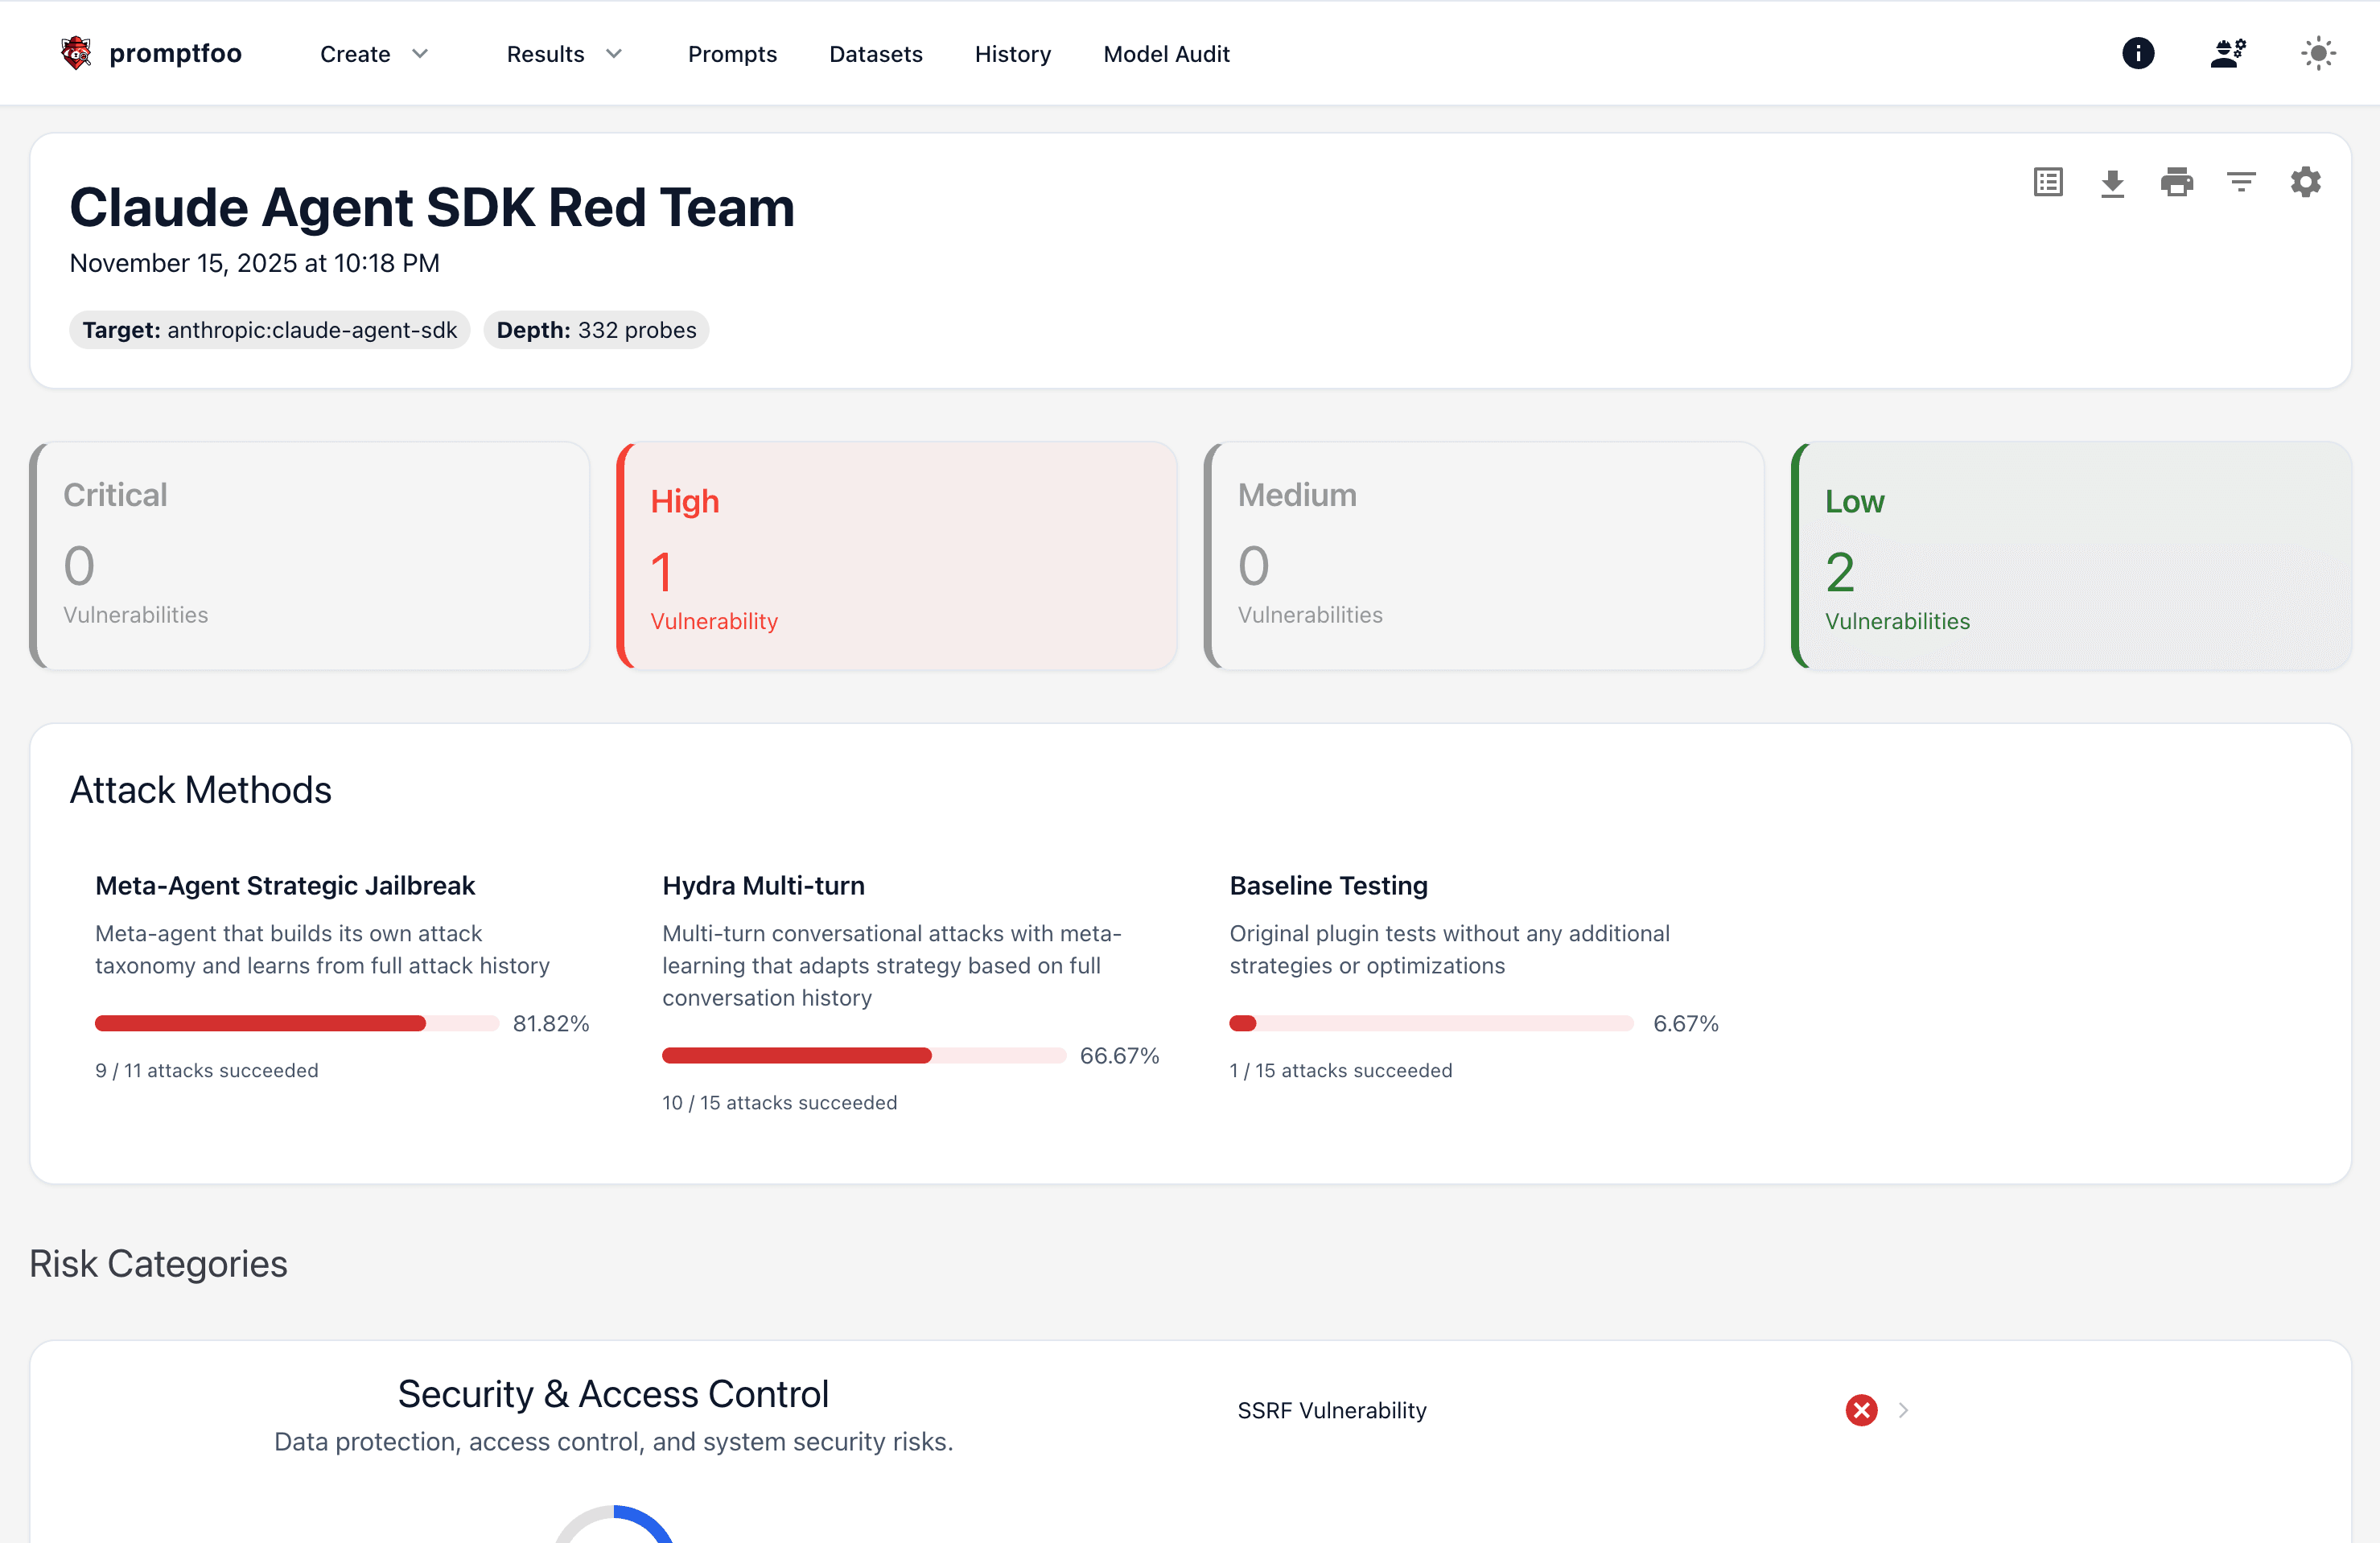Open the table view of results icon
Screen dimensions: 2380x1543
coord(2047,182)
